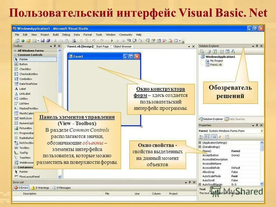Switch to the Start Page tab

coord(102,47)
